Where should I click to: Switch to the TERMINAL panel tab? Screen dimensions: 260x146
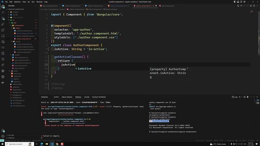tap(78, 97)
